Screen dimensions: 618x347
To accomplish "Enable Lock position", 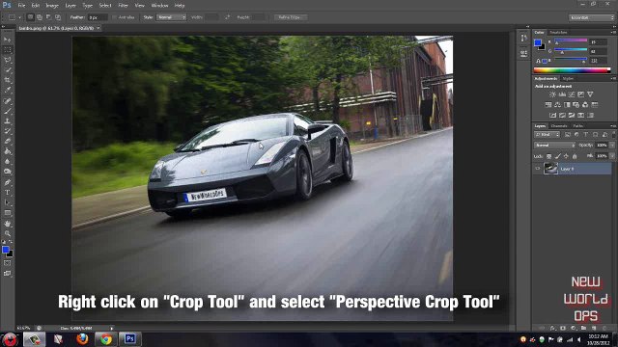I will coord(566,156).
